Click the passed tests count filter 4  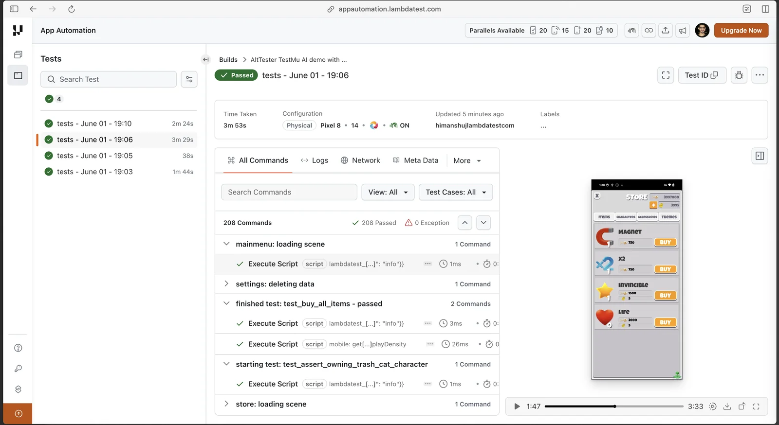point(54,99)
